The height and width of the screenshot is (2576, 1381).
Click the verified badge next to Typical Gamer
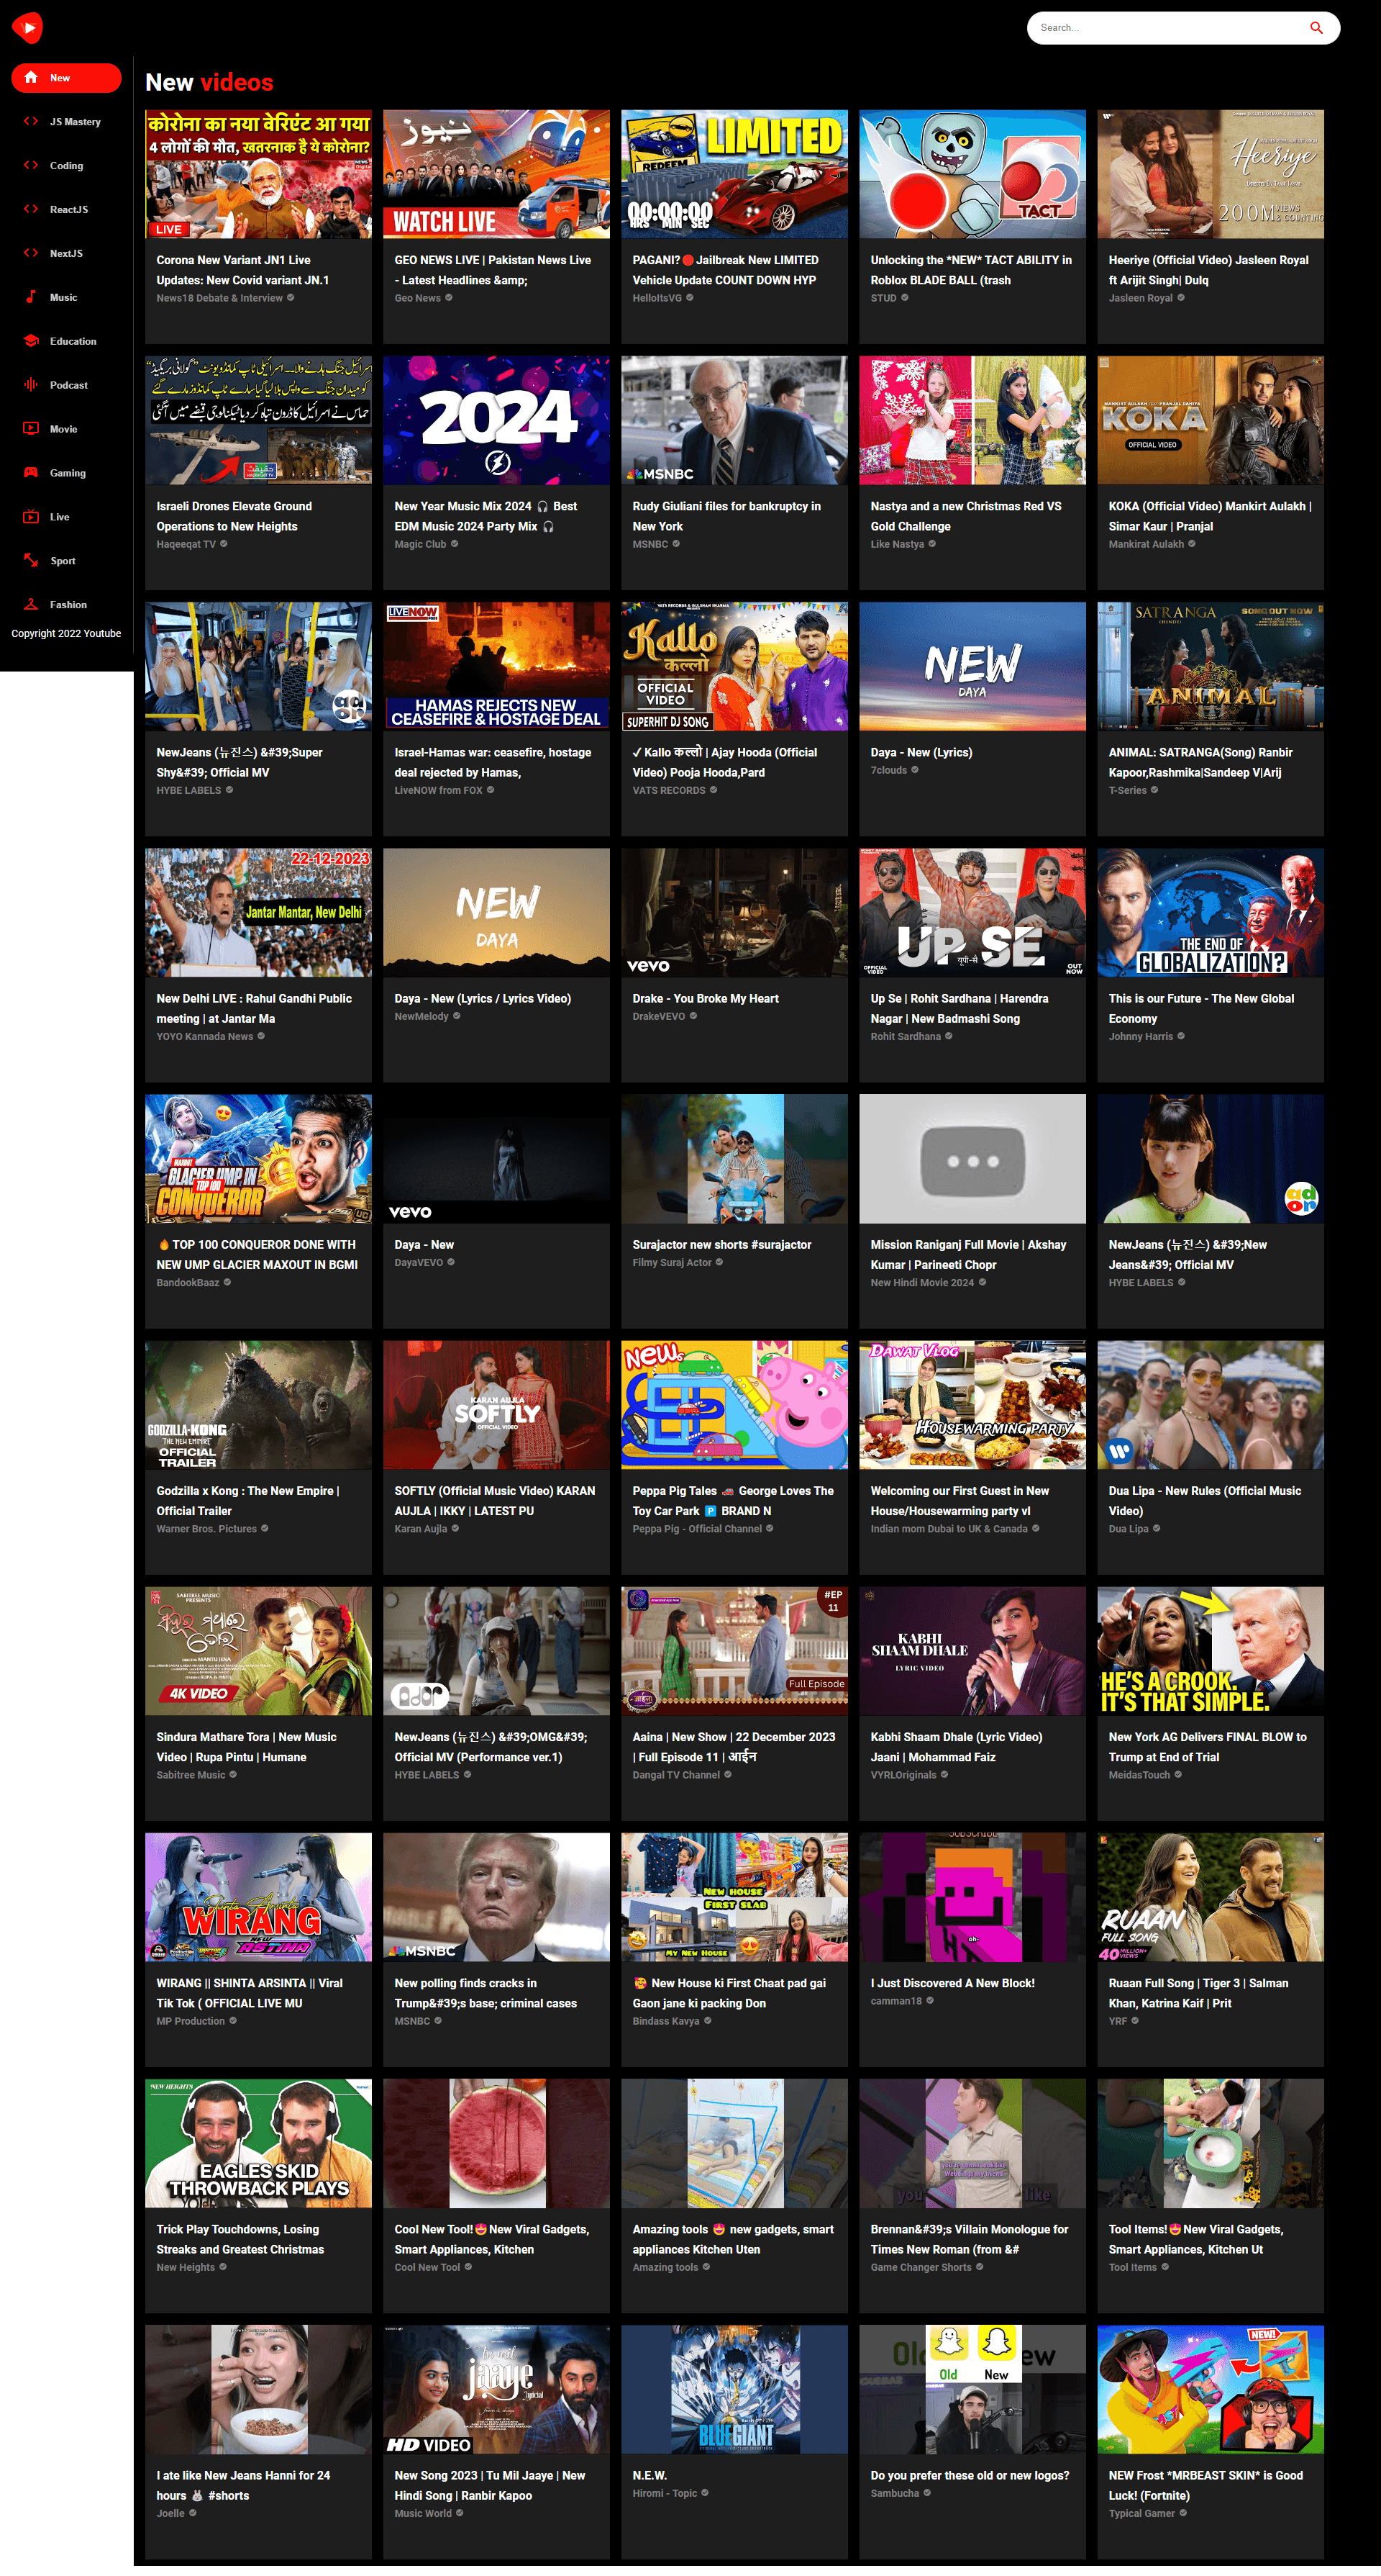click(1183, 2513)
